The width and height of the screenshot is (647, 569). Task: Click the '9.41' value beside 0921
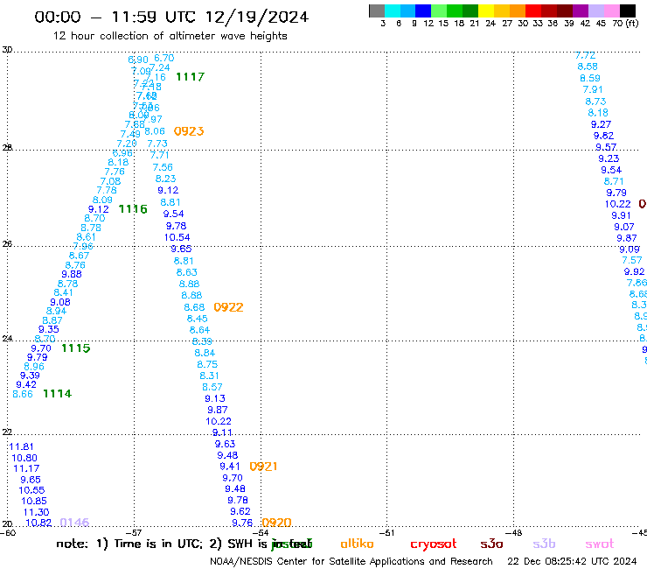point(230,467)
